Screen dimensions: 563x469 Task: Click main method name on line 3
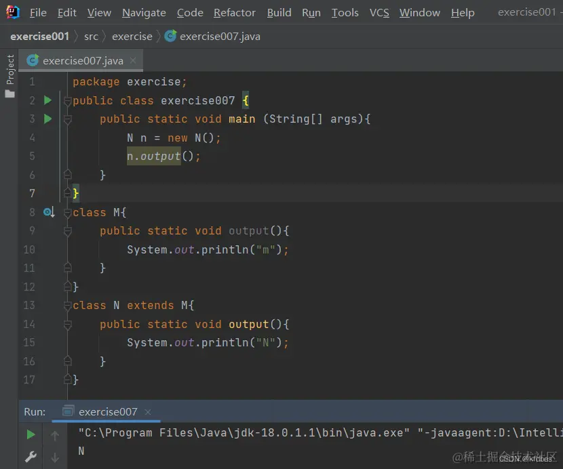(x=242, y=119)
